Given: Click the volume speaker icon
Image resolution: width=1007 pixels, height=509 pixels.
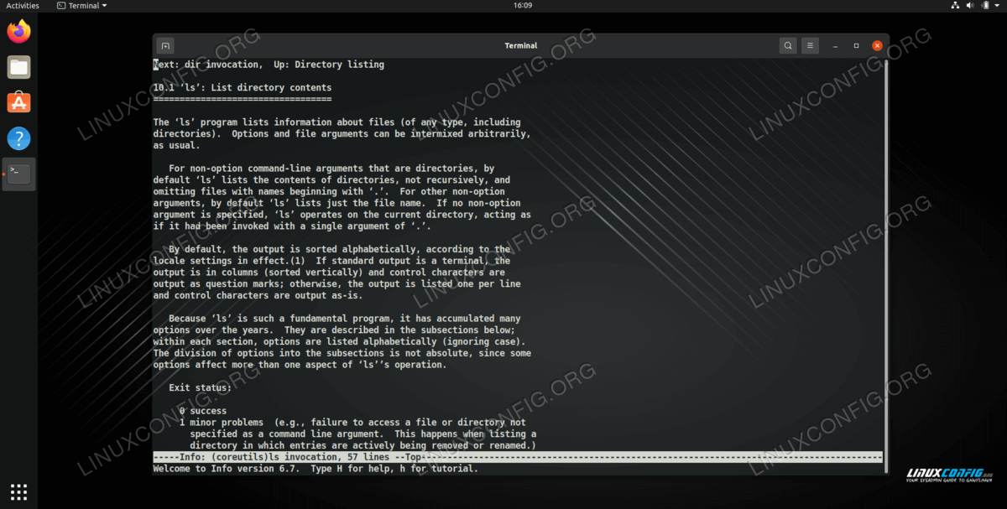Looking at the screenshot, I should (x=970, y=6).
